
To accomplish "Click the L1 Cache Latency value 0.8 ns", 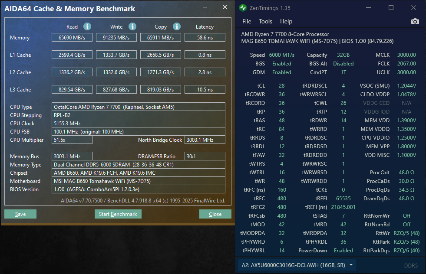I will (x=205, y=55).
